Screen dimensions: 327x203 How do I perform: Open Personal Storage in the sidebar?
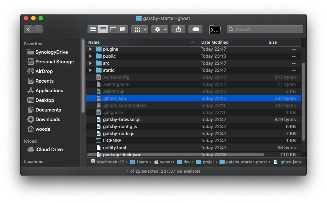click(52, 62)
